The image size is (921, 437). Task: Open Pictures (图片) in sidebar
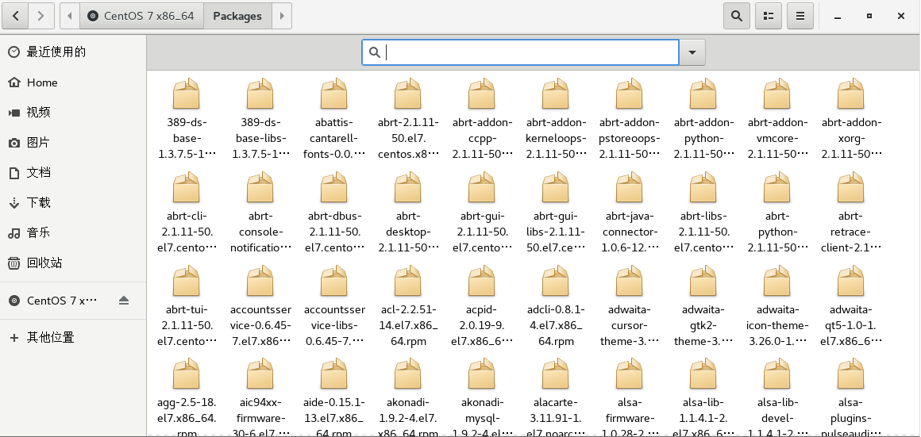click(73, 143)
